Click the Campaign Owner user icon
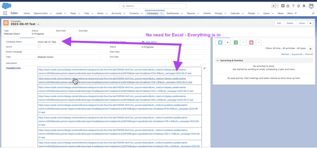 [143, 42]
